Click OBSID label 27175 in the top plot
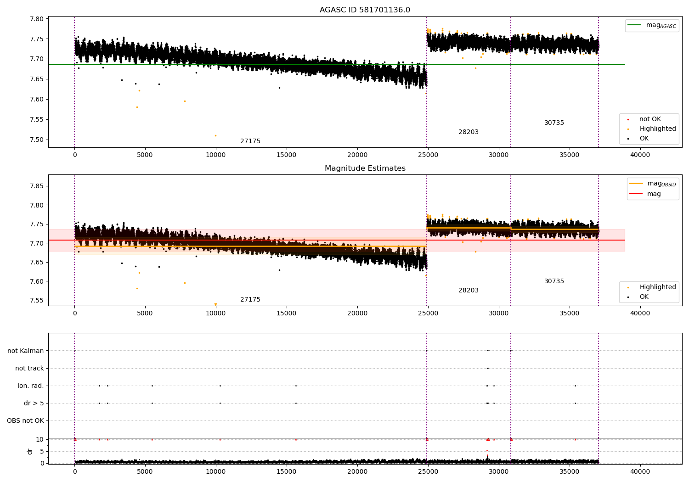 pos(250,141)
